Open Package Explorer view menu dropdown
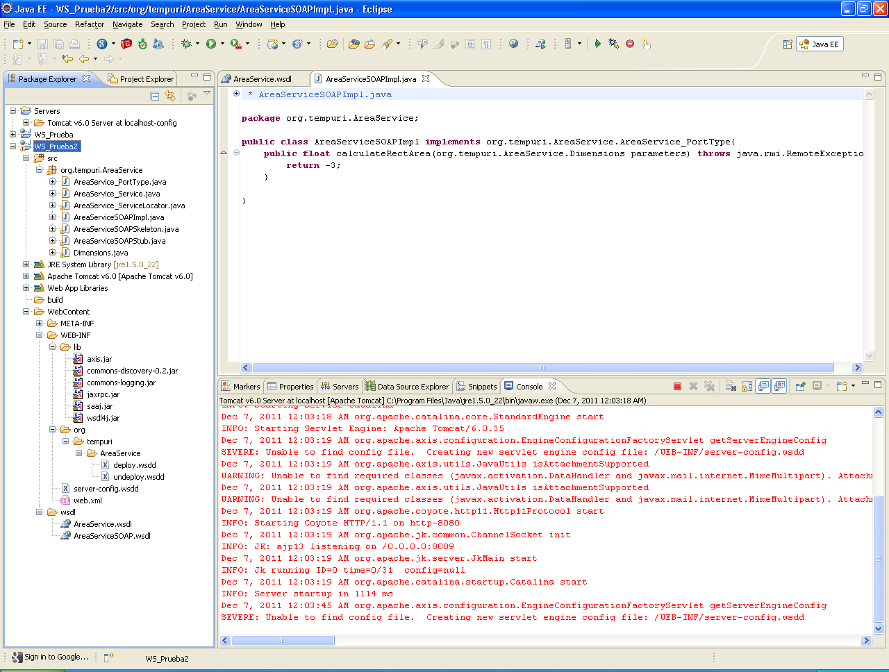 tap(207, 94)
